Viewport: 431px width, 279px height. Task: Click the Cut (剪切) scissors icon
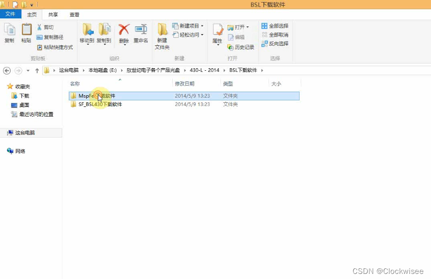click(39, 27)
